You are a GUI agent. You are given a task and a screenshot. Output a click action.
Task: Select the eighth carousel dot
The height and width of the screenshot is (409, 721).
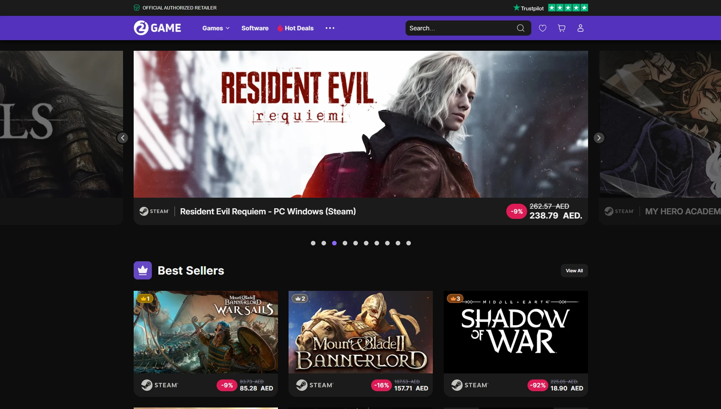pos(387,243)
